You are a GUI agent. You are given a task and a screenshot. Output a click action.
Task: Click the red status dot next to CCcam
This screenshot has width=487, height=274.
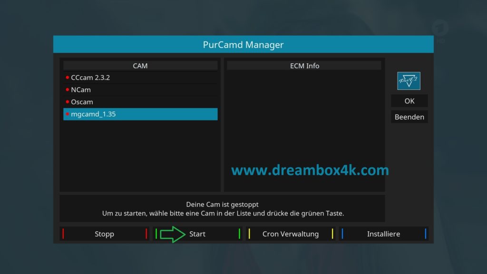tap(68, 78)
